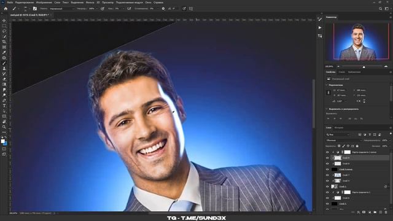Open the Изображение menu
This screenshot has width=393, height=221.
pos(44,2)
